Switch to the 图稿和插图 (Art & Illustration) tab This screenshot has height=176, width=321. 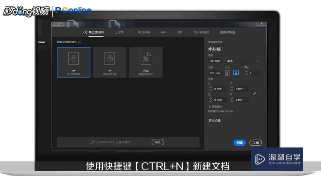pos(227,32)
